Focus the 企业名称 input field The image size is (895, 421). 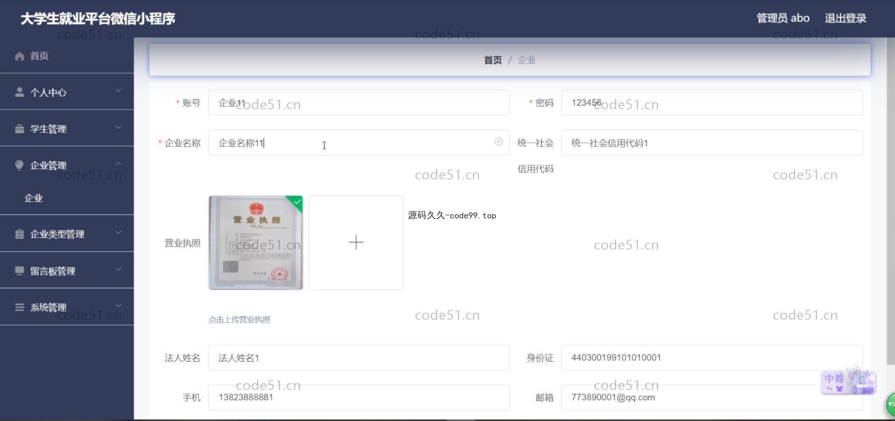[x=358, y=143]
